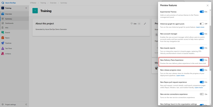Open Learn more link for Repos pull request

199,87
